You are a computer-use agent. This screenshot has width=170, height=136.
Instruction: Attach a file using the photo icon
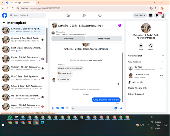(x=57, y=108)
